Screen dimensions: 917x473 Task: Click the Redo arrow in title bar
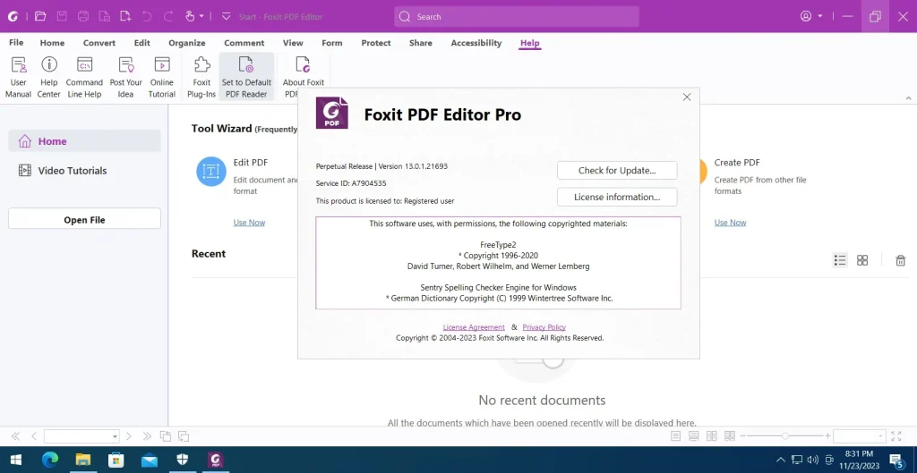tap(168, 16)
